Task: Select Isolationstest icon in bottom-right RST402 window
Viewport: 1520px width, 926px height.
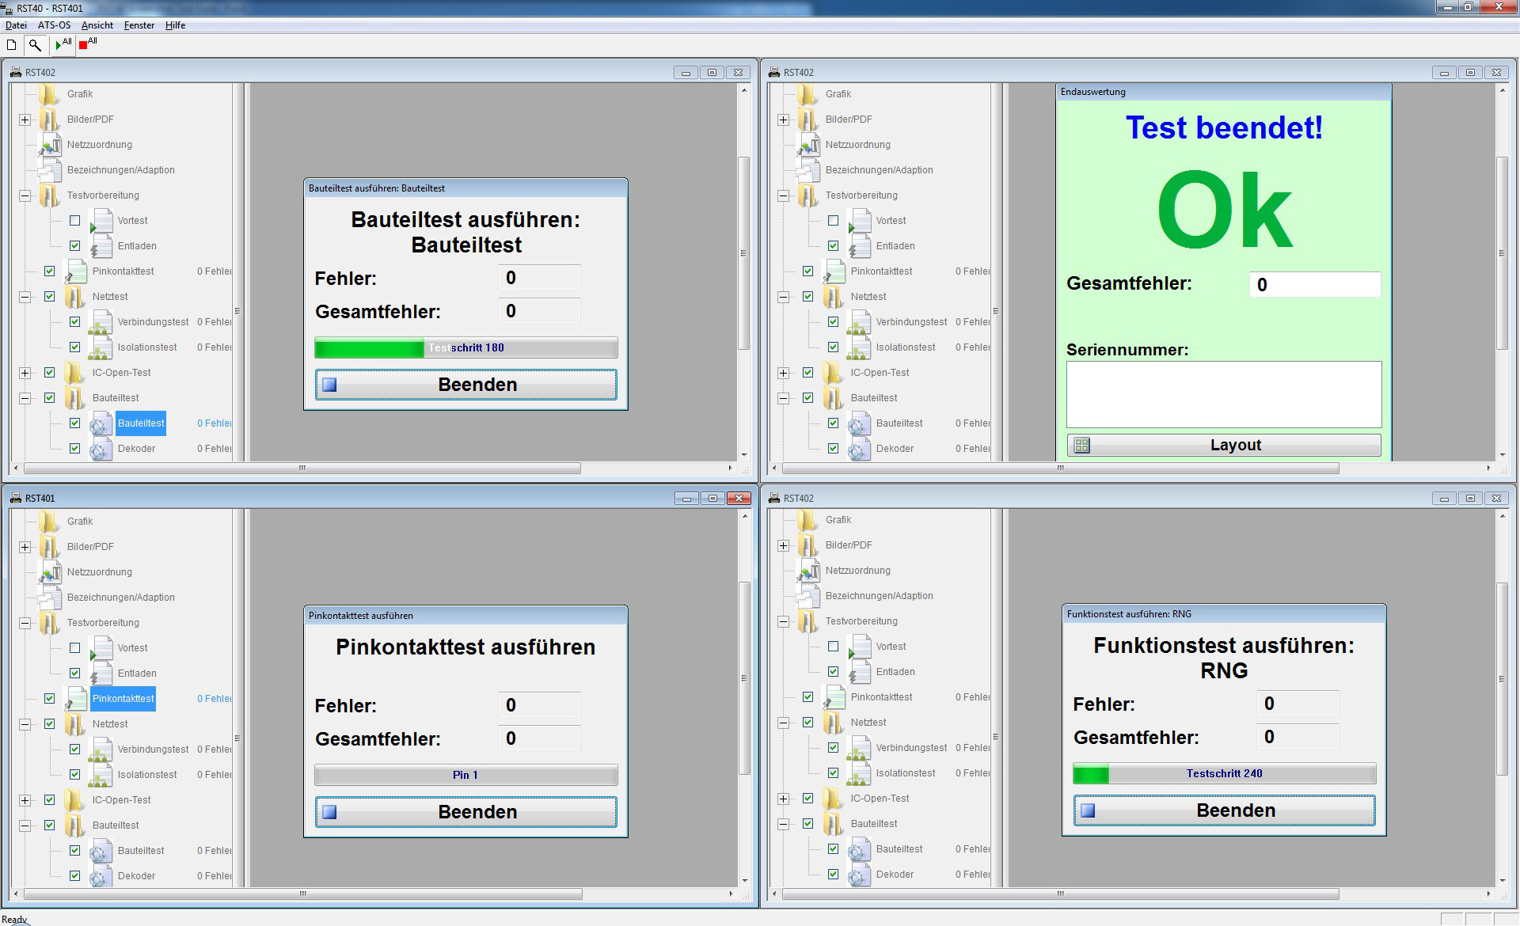Action: click(861, 773)
